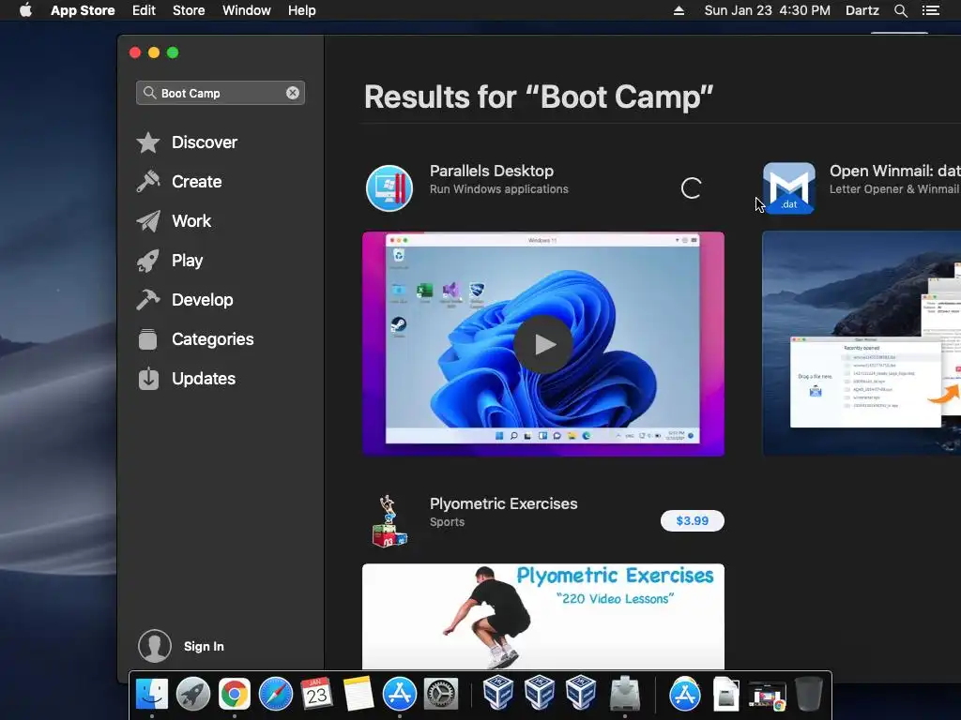Open the Parallels Desktop app icon
Viewport: 961px width, 720px height.
point(389,187)
